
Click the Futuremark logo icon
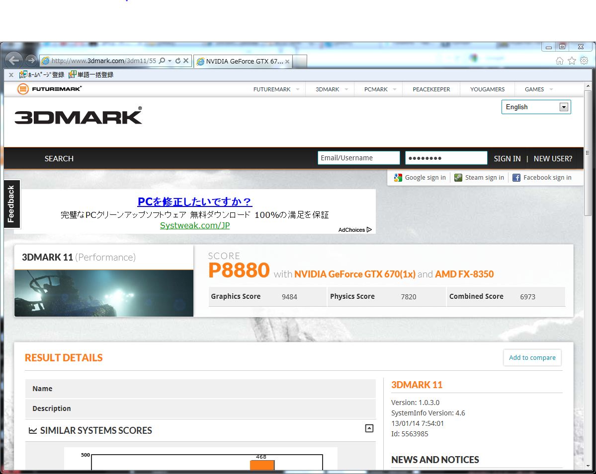click(x=23, y=89)
